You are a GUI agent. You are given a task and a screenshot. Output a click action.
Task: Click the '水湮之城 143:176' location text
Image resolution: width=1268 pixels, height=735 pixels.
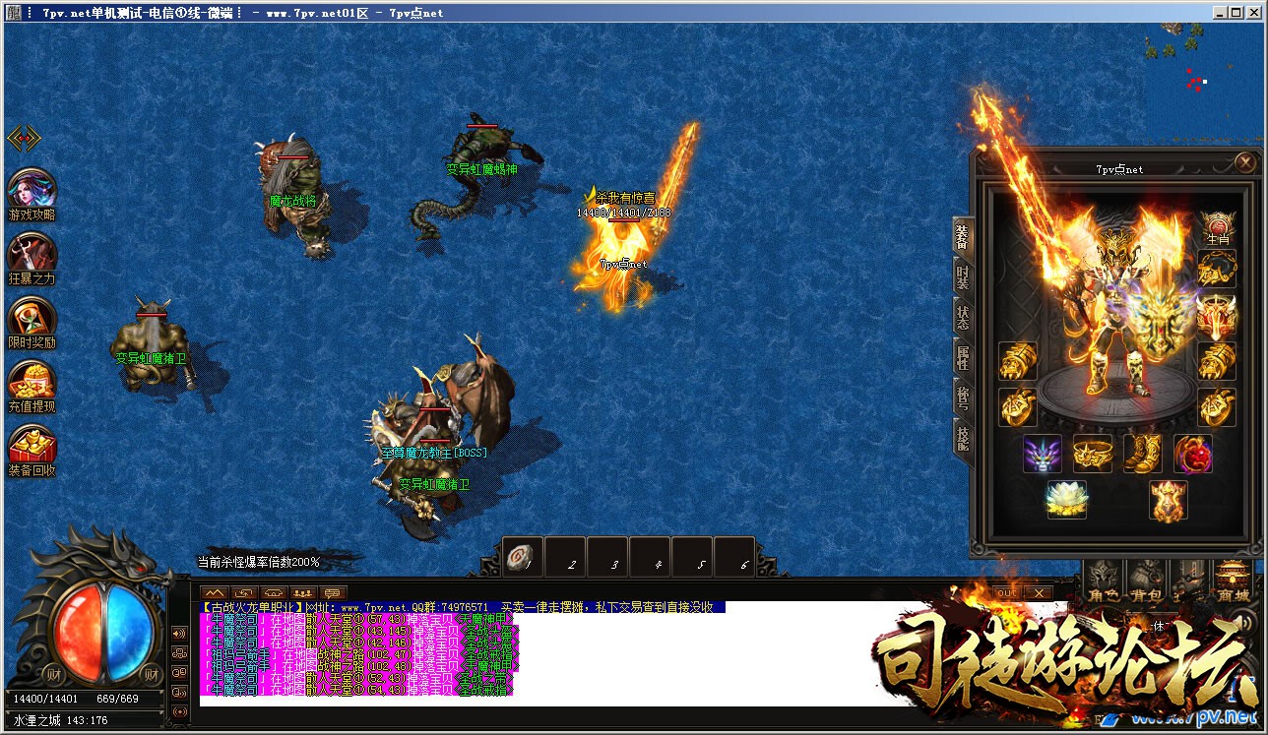[x=59, y=721]
